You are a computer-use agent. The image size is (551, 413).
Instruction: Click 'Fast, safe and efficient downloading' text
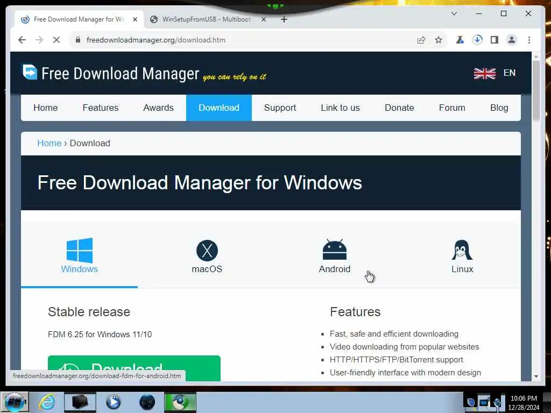click(394, 334)
